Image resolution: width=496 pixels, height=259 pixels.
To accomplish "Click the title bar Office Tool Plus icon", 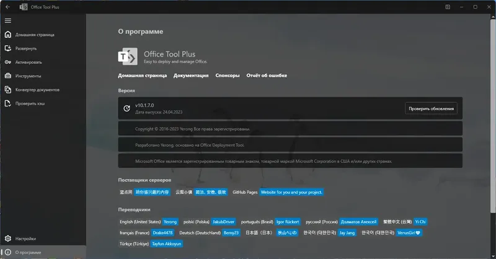I will [24, 7].
